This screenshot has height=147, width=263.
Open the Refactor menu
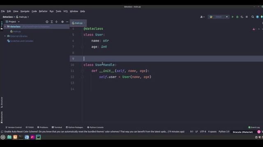tap(43, 11)
